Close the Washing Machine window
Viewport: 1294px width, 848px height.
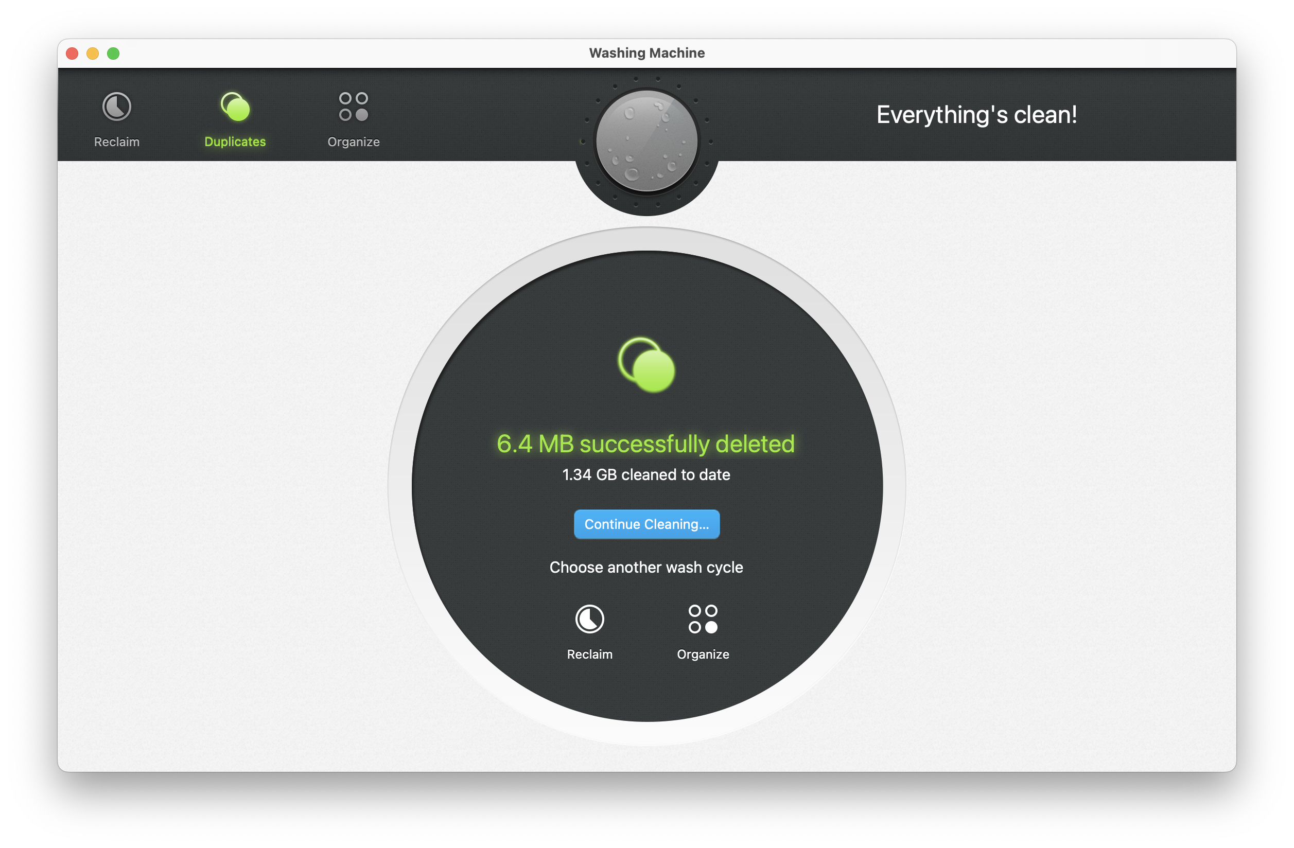[x=72, y=54]
